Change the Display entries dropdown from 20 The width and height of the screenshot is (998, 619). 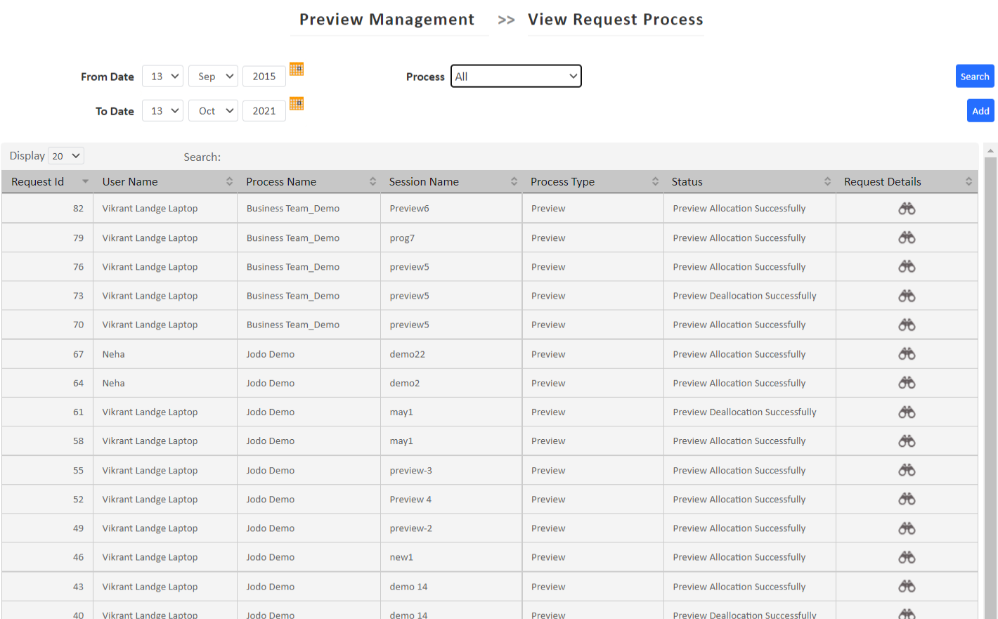click(x=65, y=155)
